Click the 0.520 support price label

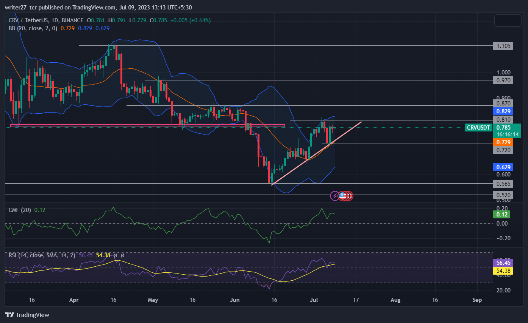click(x=503, y=195)
